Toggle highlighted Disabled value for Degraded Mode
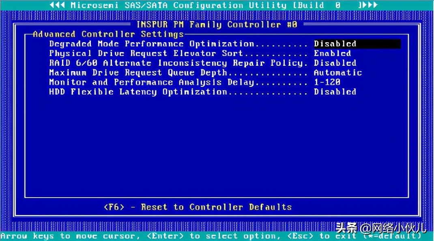The height and width of the screenshot is (241, 434). click(x=357, y=44)
